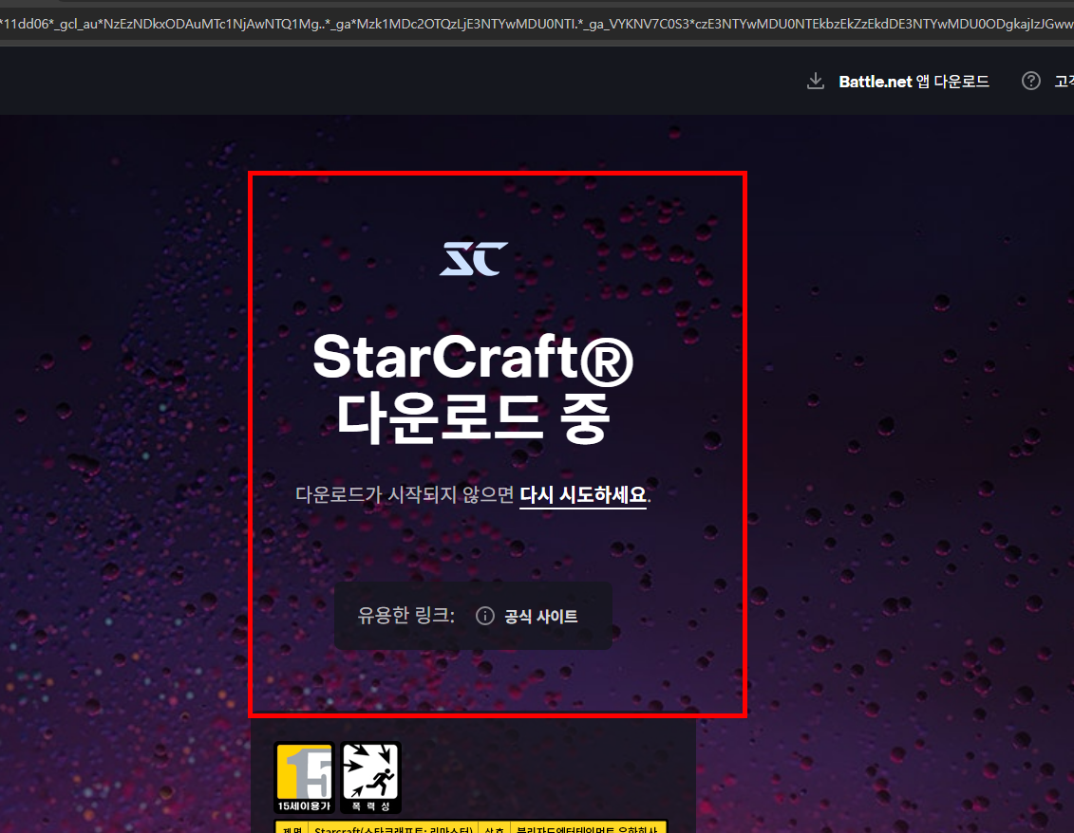
Task: Select the 고객 support menu item
Action: click(x=1064, y=81)
